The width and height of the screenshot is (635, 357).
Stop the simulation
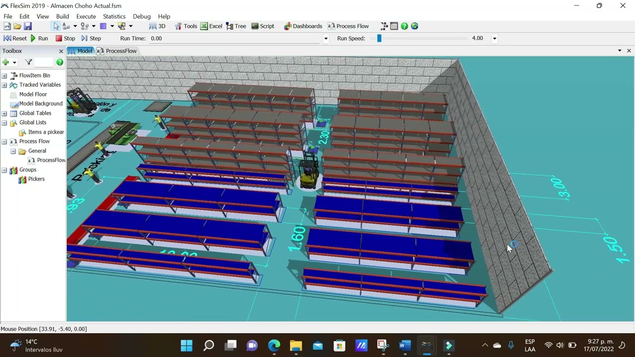(65, 39)
